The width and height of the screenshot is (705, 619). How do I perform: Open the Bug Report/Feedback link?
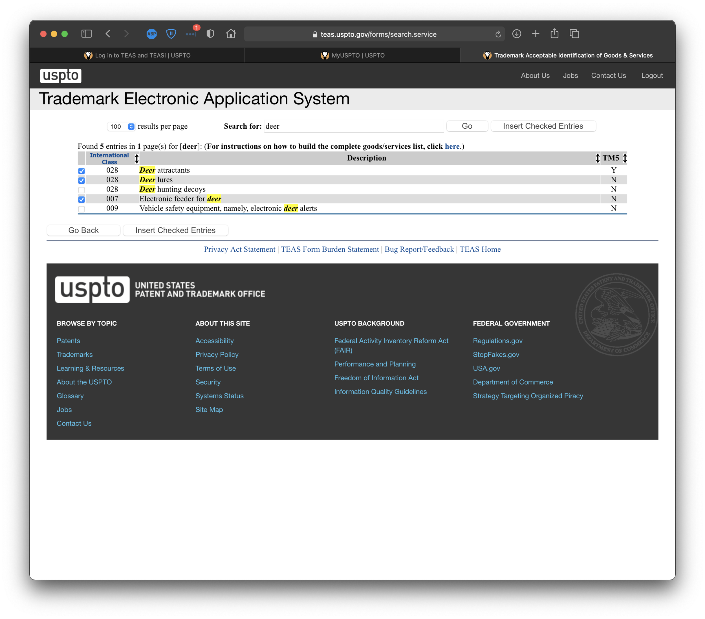[419, 249]
